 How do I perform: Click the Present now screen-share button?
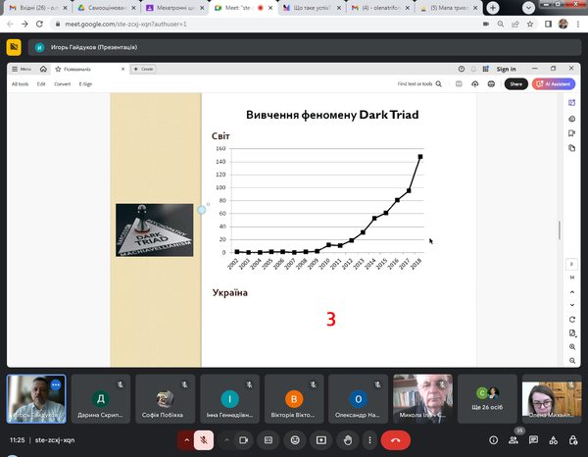(319, 440)
